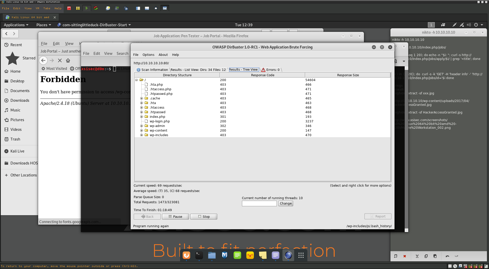Image resolution: width=489 pixels, height=269 pixels.
Task: Suspend the VM with the yellow pause icon
Action: (x=78, y=8)
